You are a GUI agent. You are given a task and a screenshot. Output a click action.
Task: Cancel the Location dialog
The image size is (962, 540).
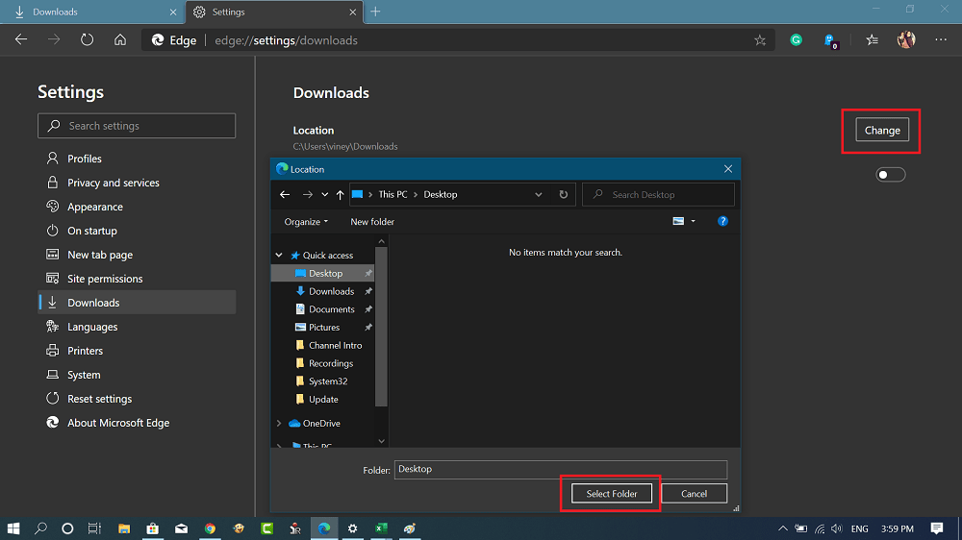pos(694,494)
